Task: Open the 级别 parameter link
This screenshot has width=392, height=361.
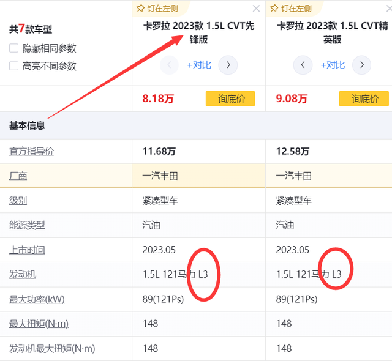Action: coord(18,201)
